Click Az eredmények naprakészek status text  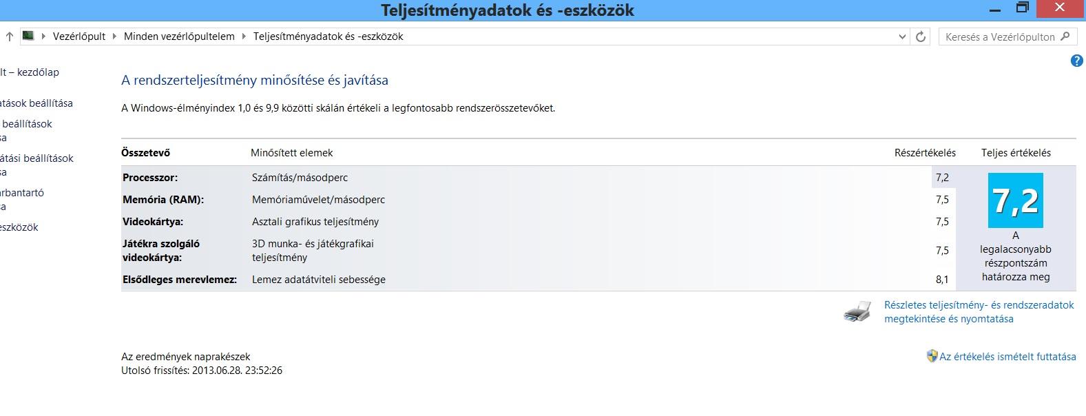[186, 357]
